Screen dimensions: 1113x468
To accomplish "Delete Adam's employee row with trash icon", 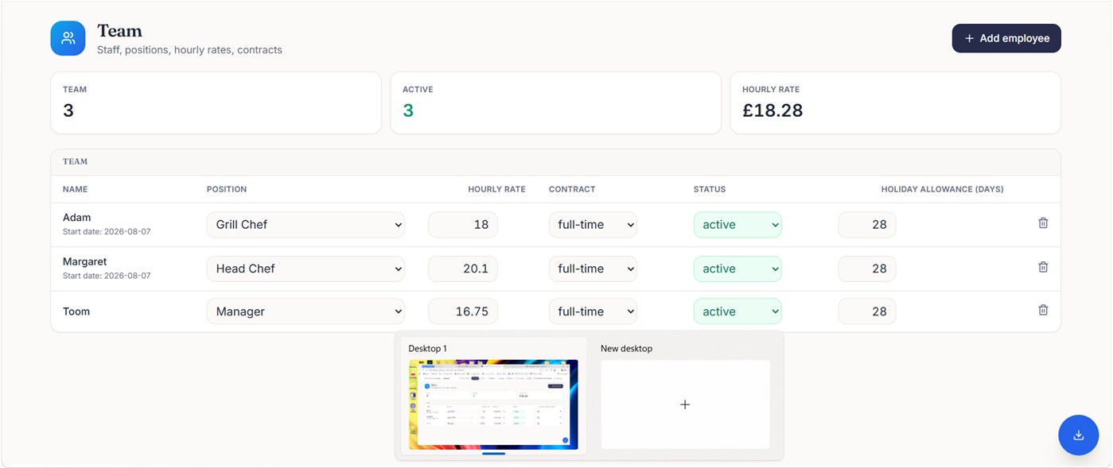I will pyautogui.click(x=1043, y=223).
